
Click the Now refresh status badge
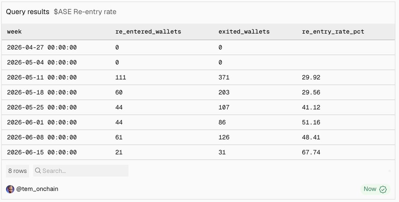tap(375, 189)
